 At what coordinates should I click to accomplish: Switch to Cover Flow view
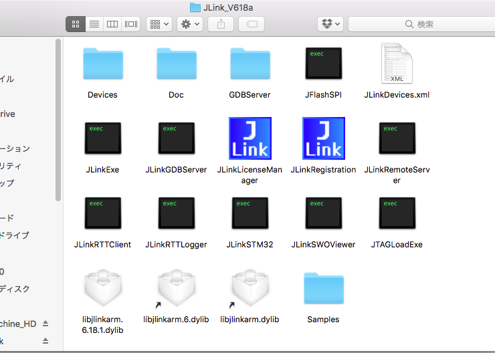click(131, 24)
